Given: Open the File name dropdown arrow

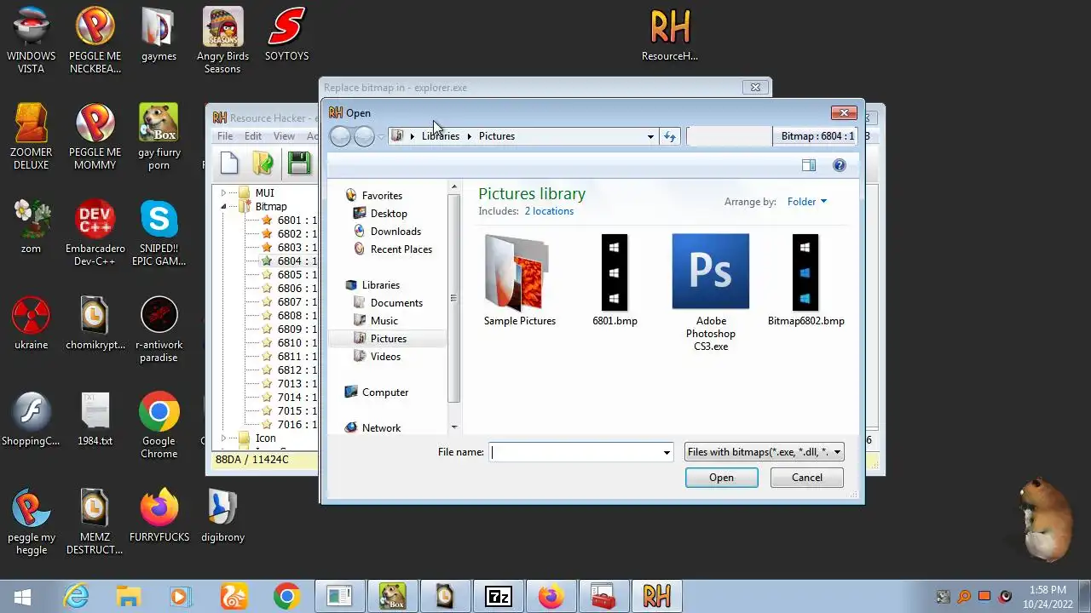Looking at the screenshot, I should pyautogui.click(x=667, y=453).
